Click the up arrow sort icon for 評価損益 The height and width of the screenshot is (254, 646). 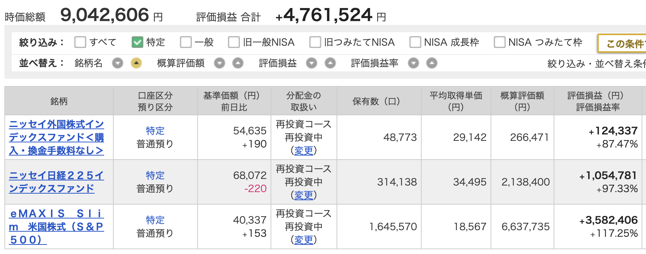(330, 63)
